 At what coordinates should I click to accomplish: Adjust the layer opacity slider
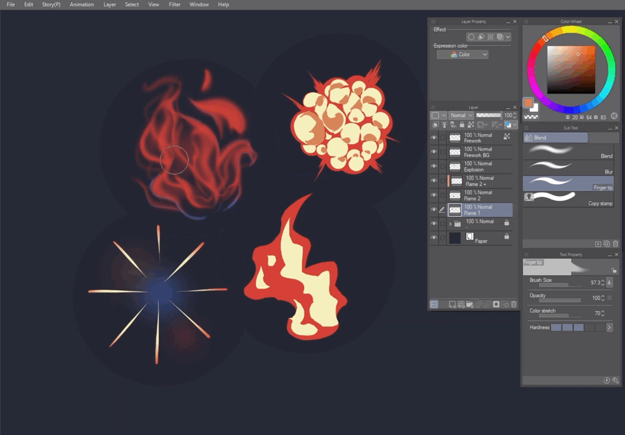pos(489,116)
